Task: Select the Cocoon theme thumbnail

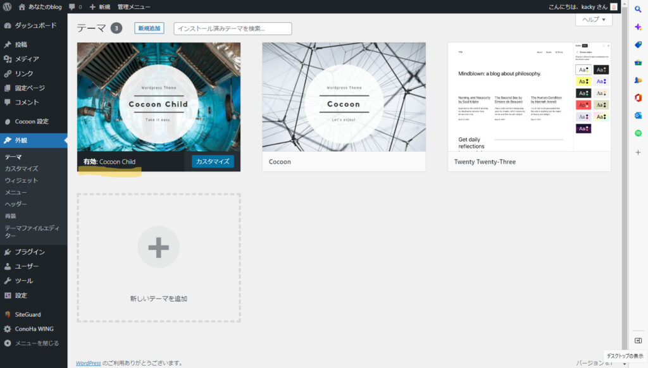Action: [344, 97]
